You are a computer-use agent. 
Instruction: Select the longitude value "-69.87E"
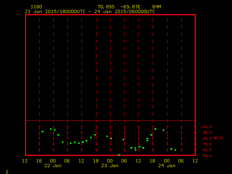(130, 7)
